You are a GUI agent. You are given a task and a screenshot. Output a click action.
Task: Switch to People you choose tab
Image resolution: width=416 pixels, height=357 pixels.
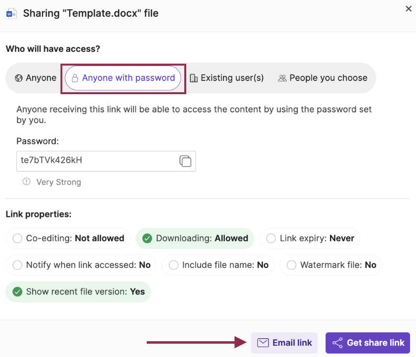pyautogui.click(x=323, y=78)
